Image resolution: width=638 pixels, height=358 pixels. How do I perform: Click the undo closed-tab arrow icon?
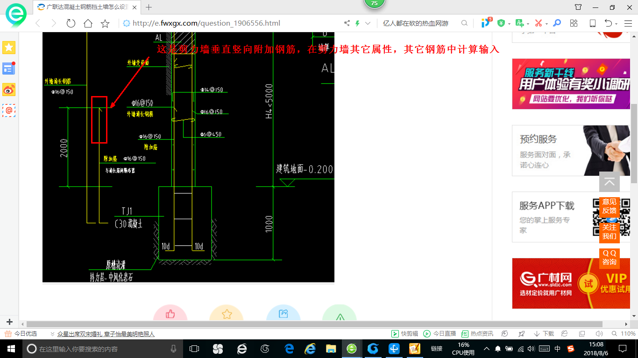point(608,23)
